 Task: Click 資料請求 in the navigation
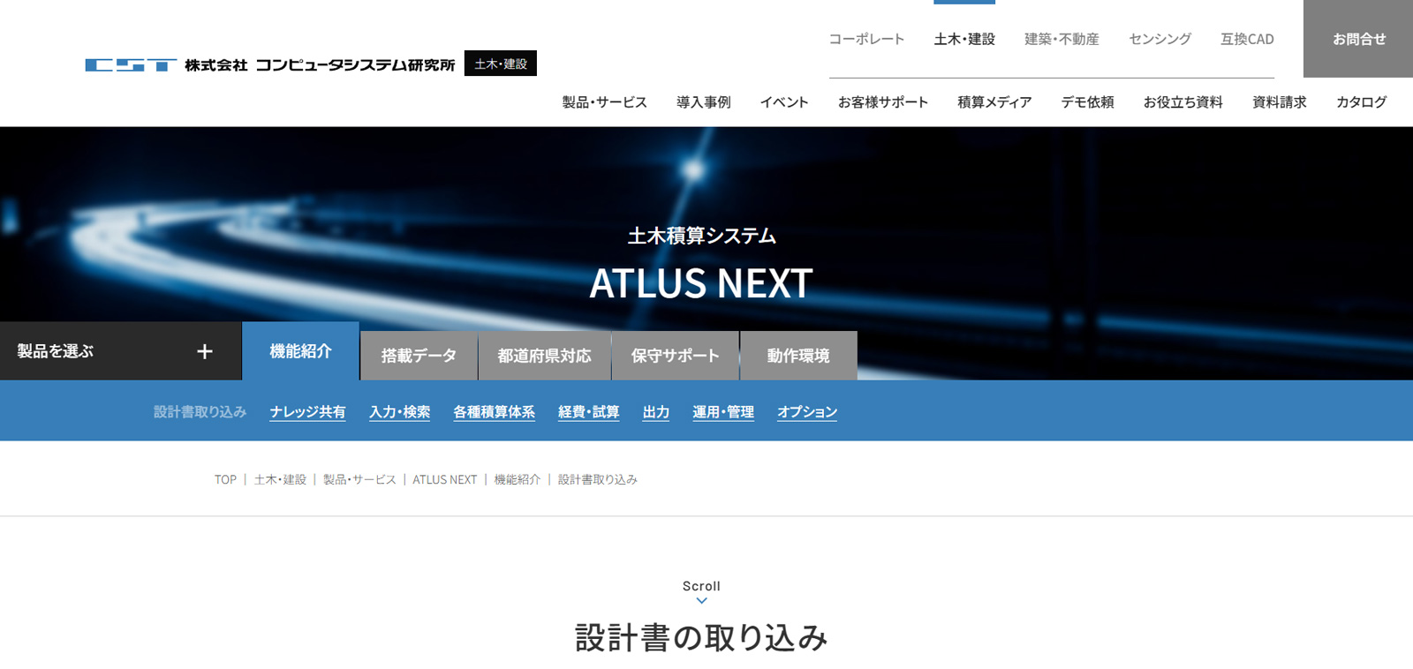(1280, 102)
